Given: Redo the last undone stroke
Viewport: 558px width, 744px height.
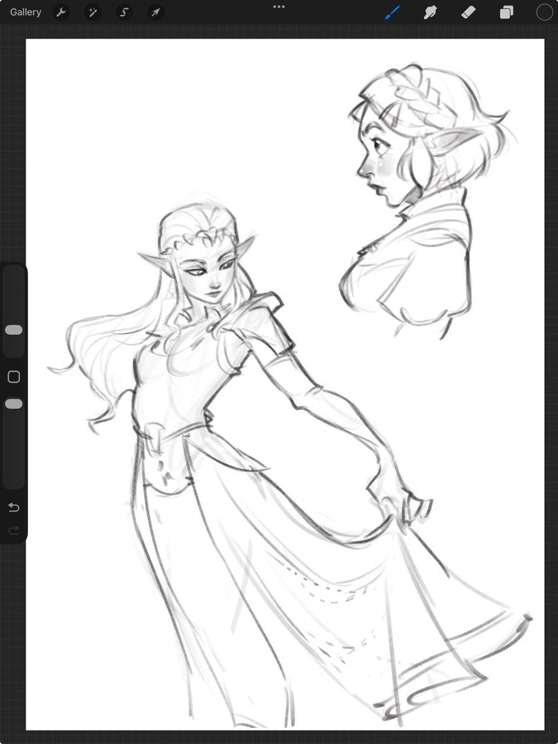Looking at the screenshot, I should pos(14,531).
